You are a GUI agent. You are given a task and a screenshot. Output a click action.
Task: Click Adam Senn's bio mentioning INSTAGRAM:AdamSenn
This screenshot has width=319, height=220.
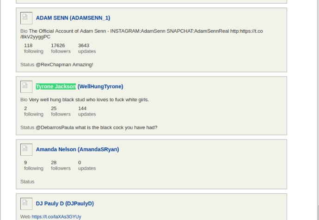pos(141,34)
